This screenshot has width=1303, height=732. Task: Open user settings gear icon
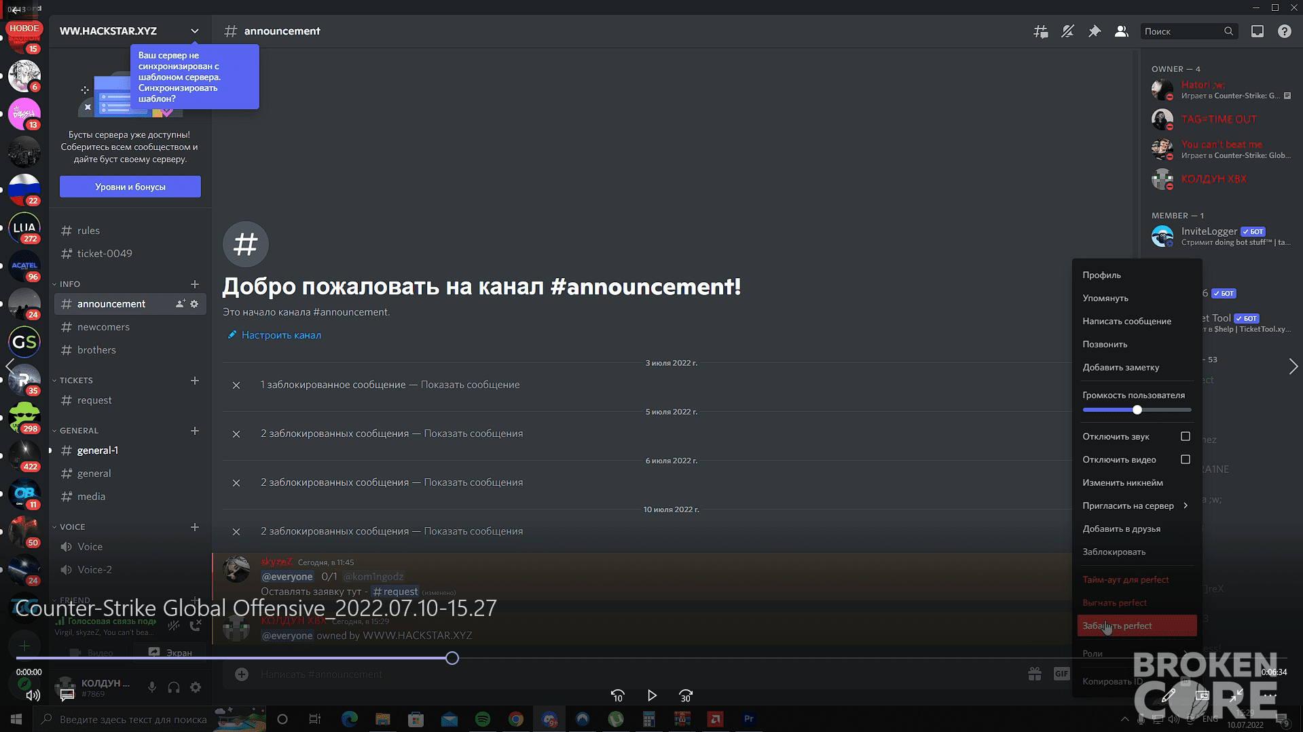coord(196,687)
